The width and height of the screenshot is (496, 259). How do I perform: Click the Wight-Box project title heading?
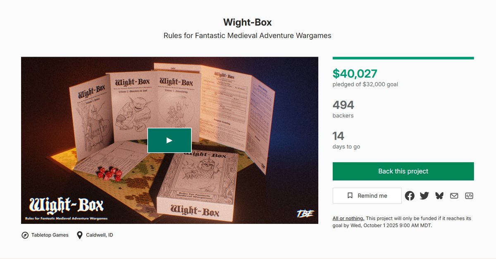[x=248, y=22]
